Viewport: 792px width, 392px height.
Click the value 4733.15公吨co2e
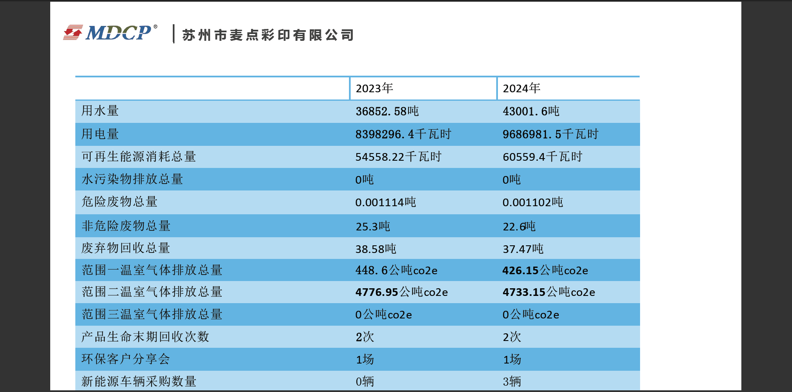[549, 292]
